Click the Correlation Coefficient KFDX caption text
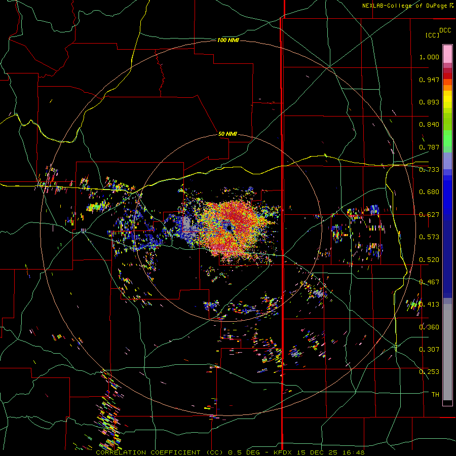The image size is (456, 456). [x=230, y=452]
